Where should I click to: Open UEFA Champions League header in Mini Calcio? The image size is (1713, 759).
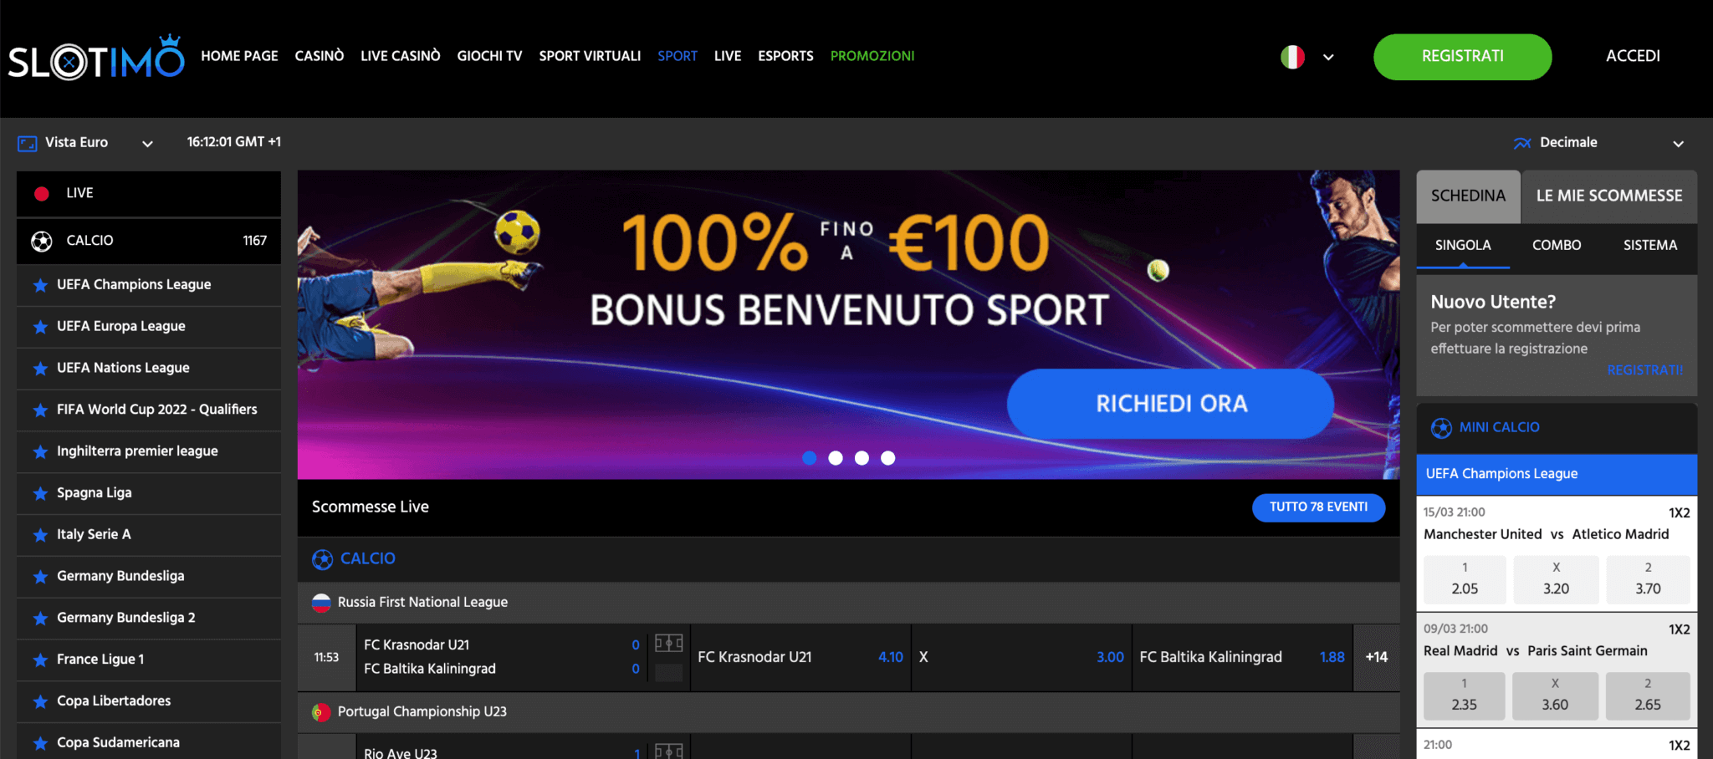click(x=1557, y=474)
